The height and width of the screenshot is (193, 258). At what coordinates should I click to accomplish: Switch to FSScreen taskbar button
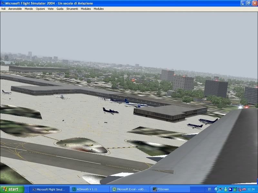(x=170, y=189)
